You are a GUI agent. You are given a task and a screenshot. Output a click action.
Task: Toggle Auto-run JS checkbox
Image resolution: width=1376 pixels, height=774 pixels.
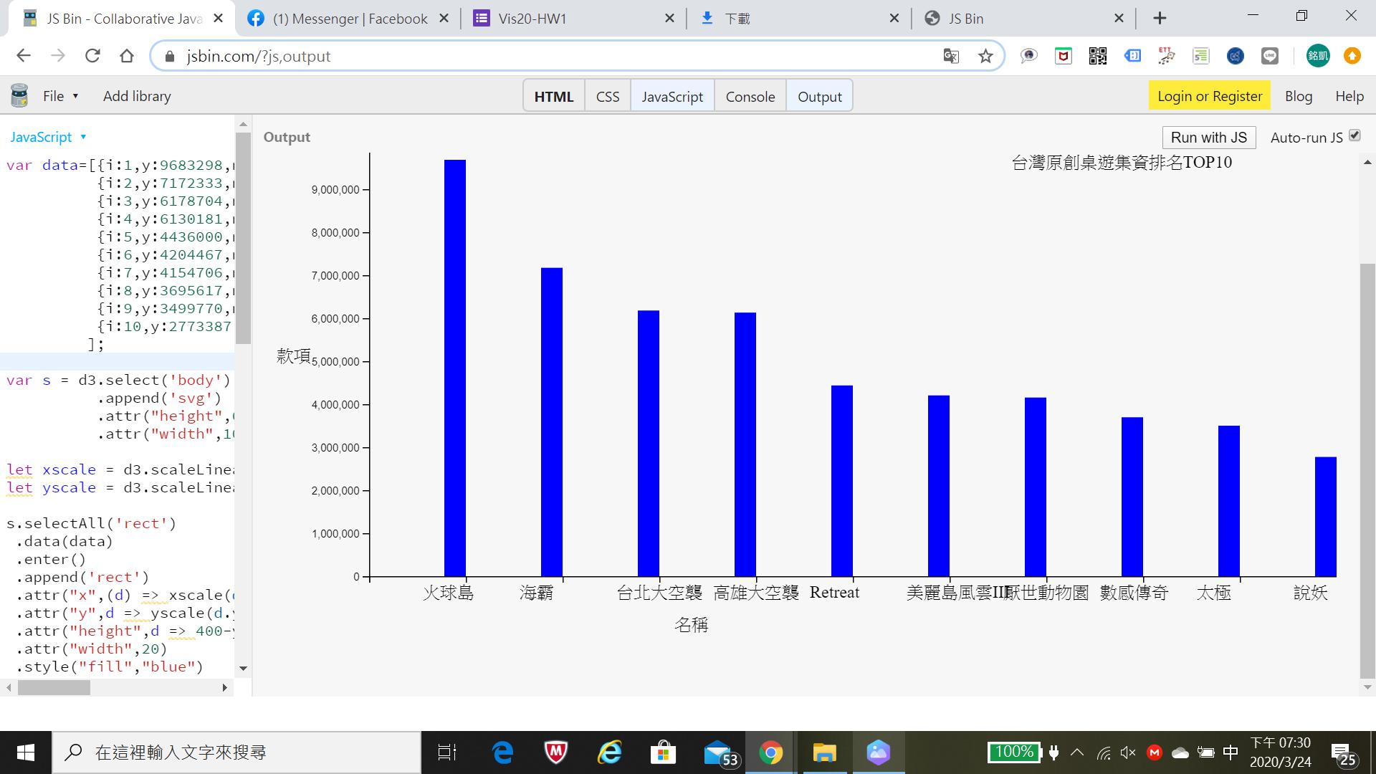tap(1354, 135)
